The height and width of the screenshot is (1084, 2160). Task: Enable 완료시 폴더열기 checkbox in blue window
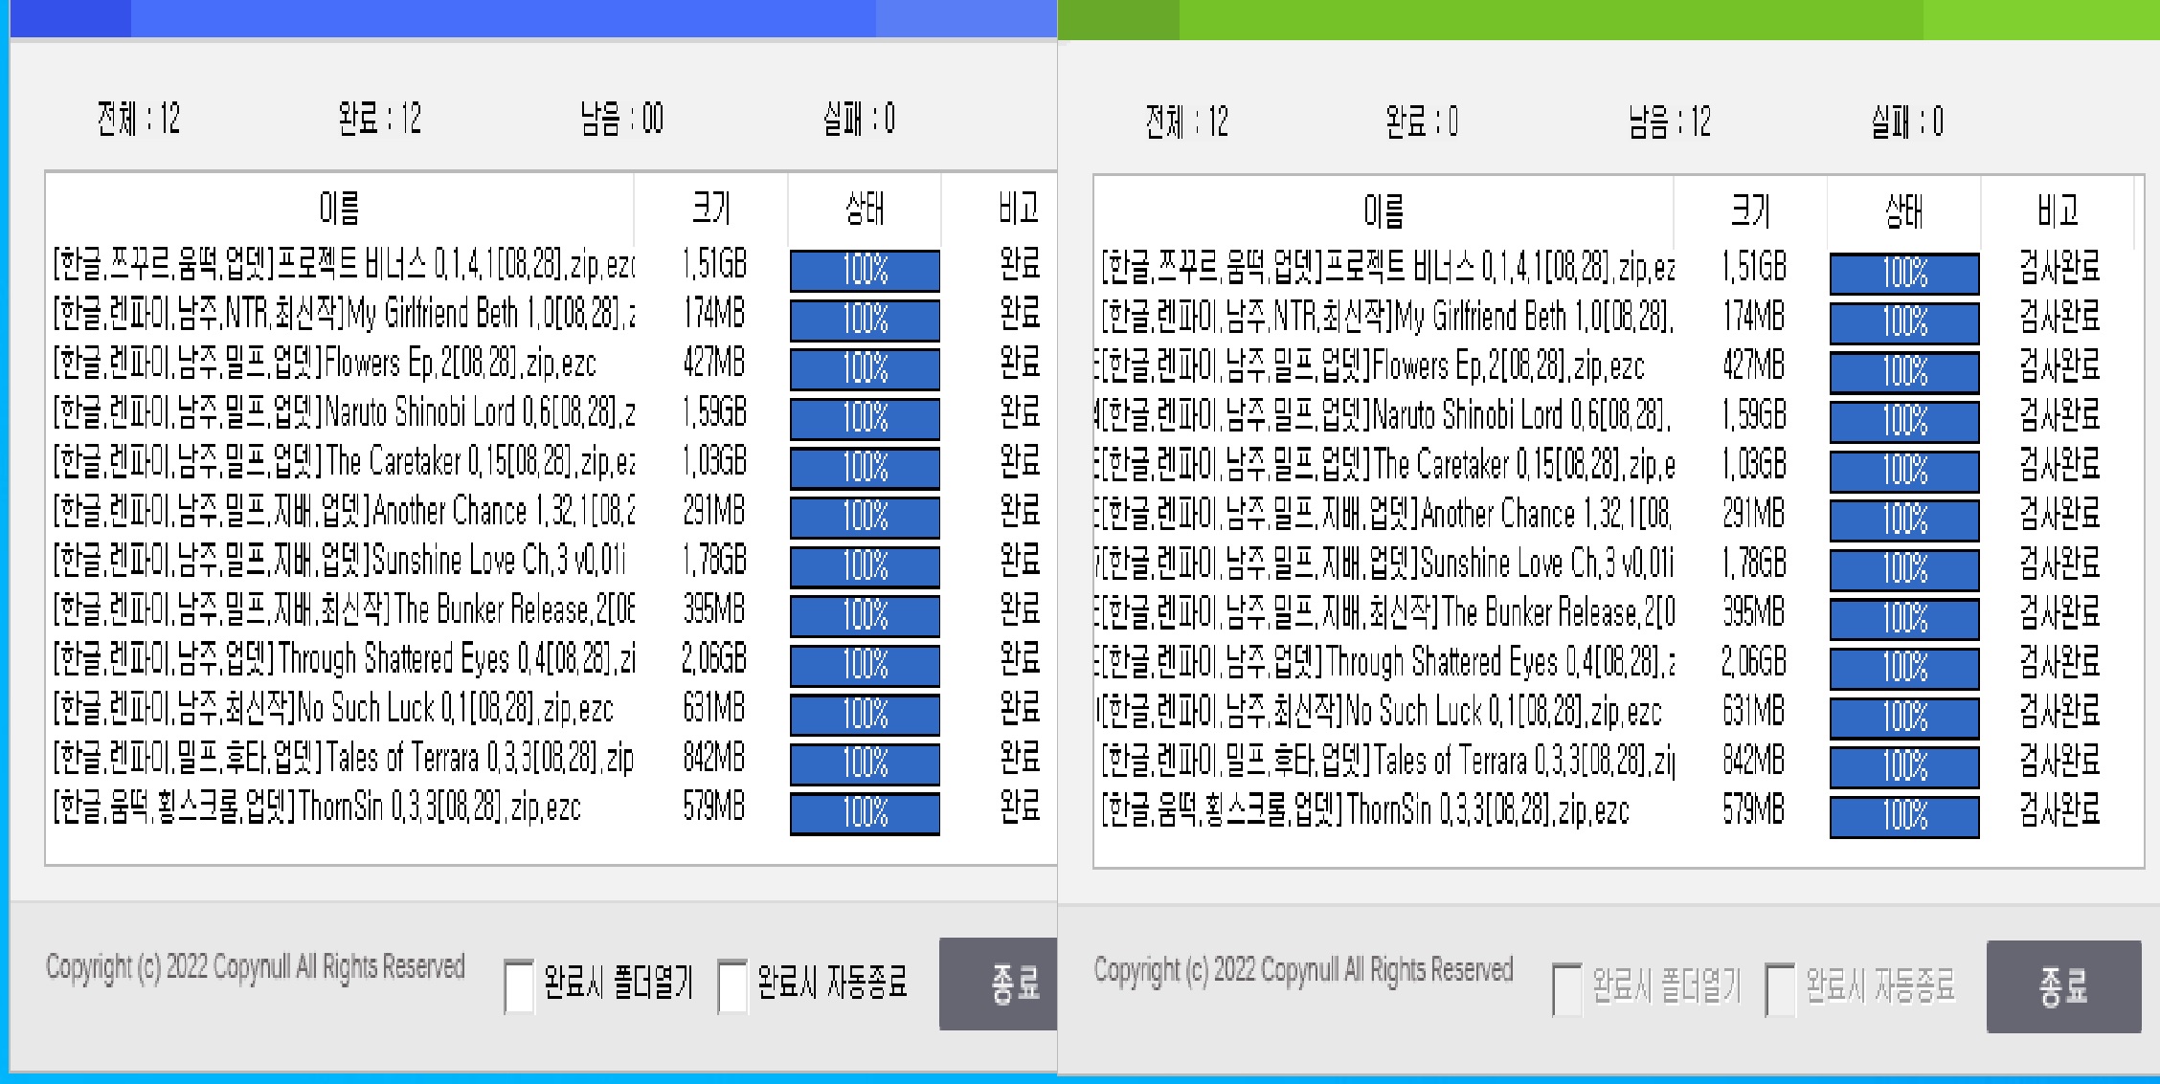coord(519,986)
